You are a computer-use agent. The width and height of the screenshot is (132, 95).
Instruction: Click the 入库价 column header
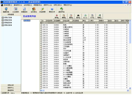click(94, 21)
